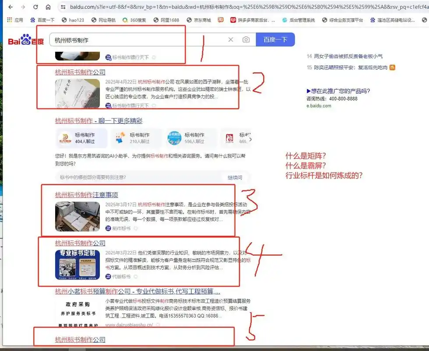Click the site info icon in address bar
Viewport: 429px width, 351px height.
[64, 7]
